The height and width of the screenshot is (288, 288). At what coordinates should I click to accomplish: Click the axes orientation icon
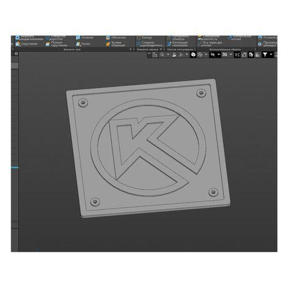[x=181, y=55]
